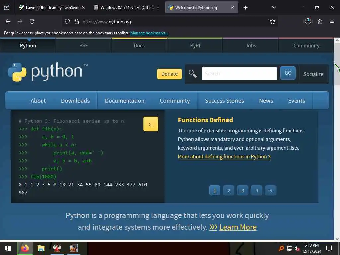Click the orange magnifier tray icon
This screenshot has width=340, height=255.
(x=281, y=248)
